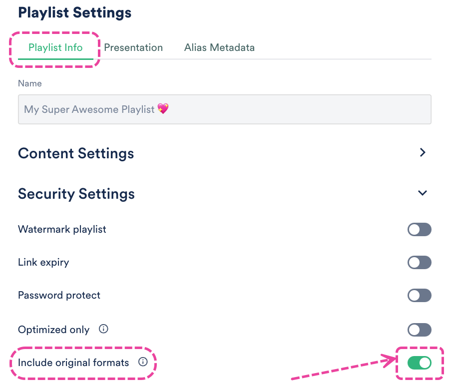
Task: Turn on Link expiry switch
Action: click(x=419, y=263)
